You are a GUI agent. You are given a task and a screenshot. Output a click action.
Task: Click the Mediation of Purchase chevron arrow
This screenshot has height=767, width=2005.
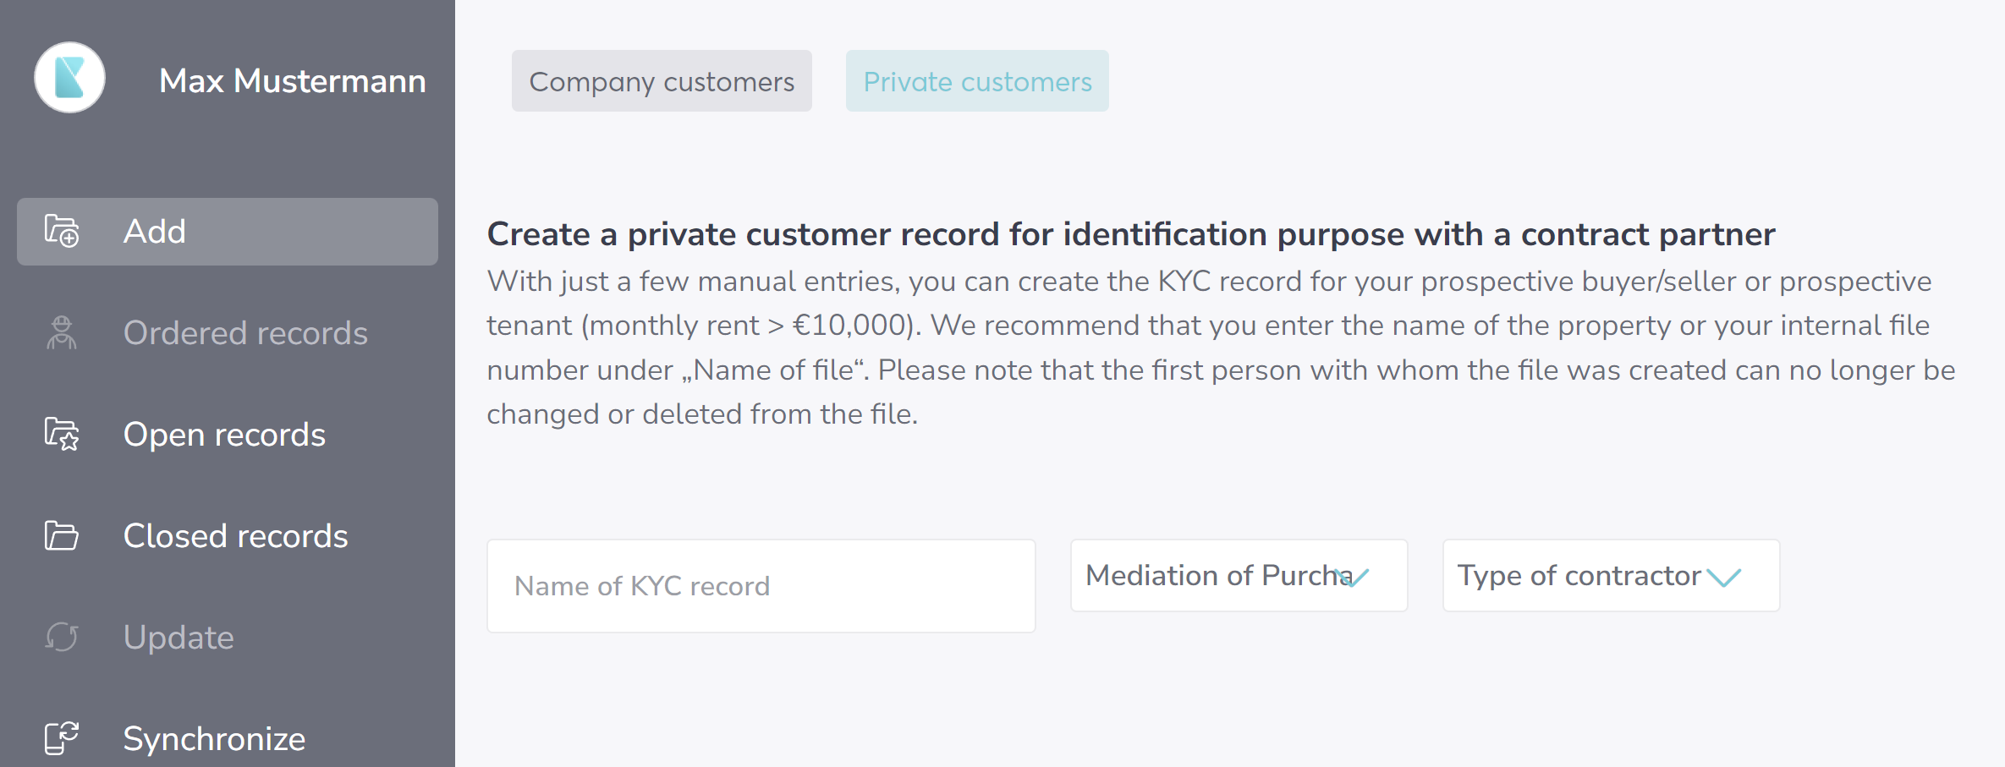(1354, 578)
